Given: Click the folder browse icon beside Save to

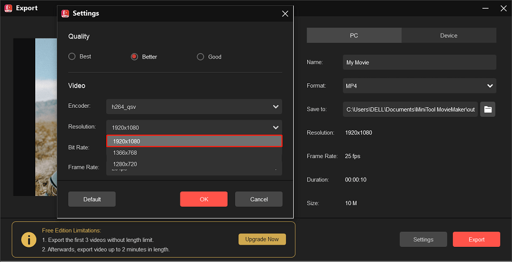Looking at the screenshot, I should tap(488, 109).
